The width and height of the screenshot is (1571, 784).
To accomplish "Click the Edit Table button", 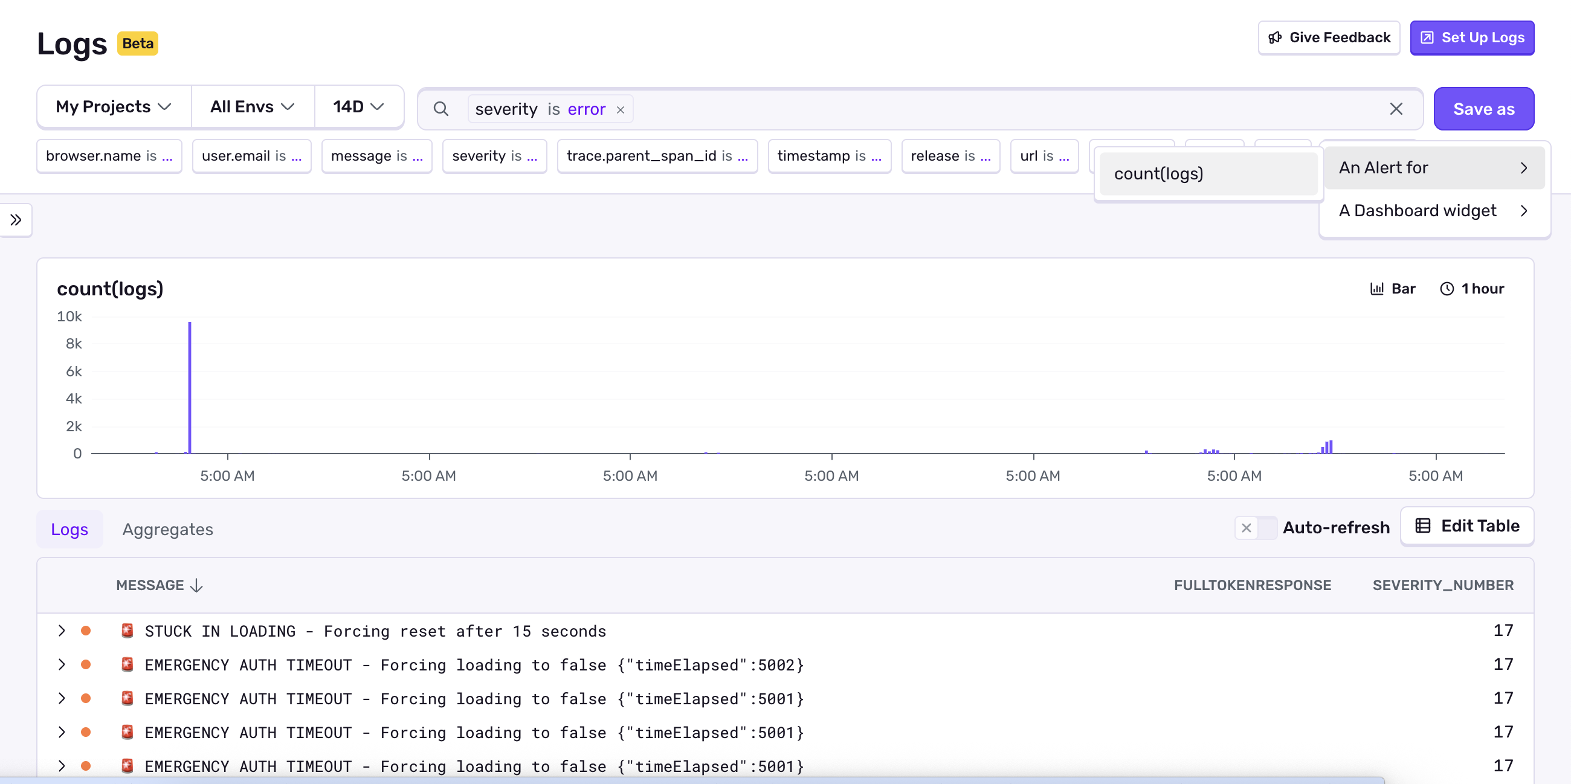I will tap(1466, 526).
